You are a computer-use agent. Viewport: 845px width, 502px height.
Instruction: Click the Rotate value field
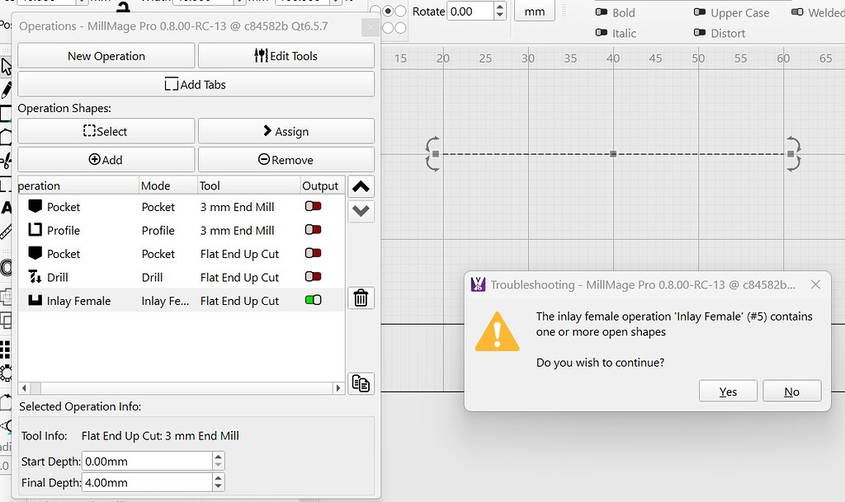click(x=470, y=12)
